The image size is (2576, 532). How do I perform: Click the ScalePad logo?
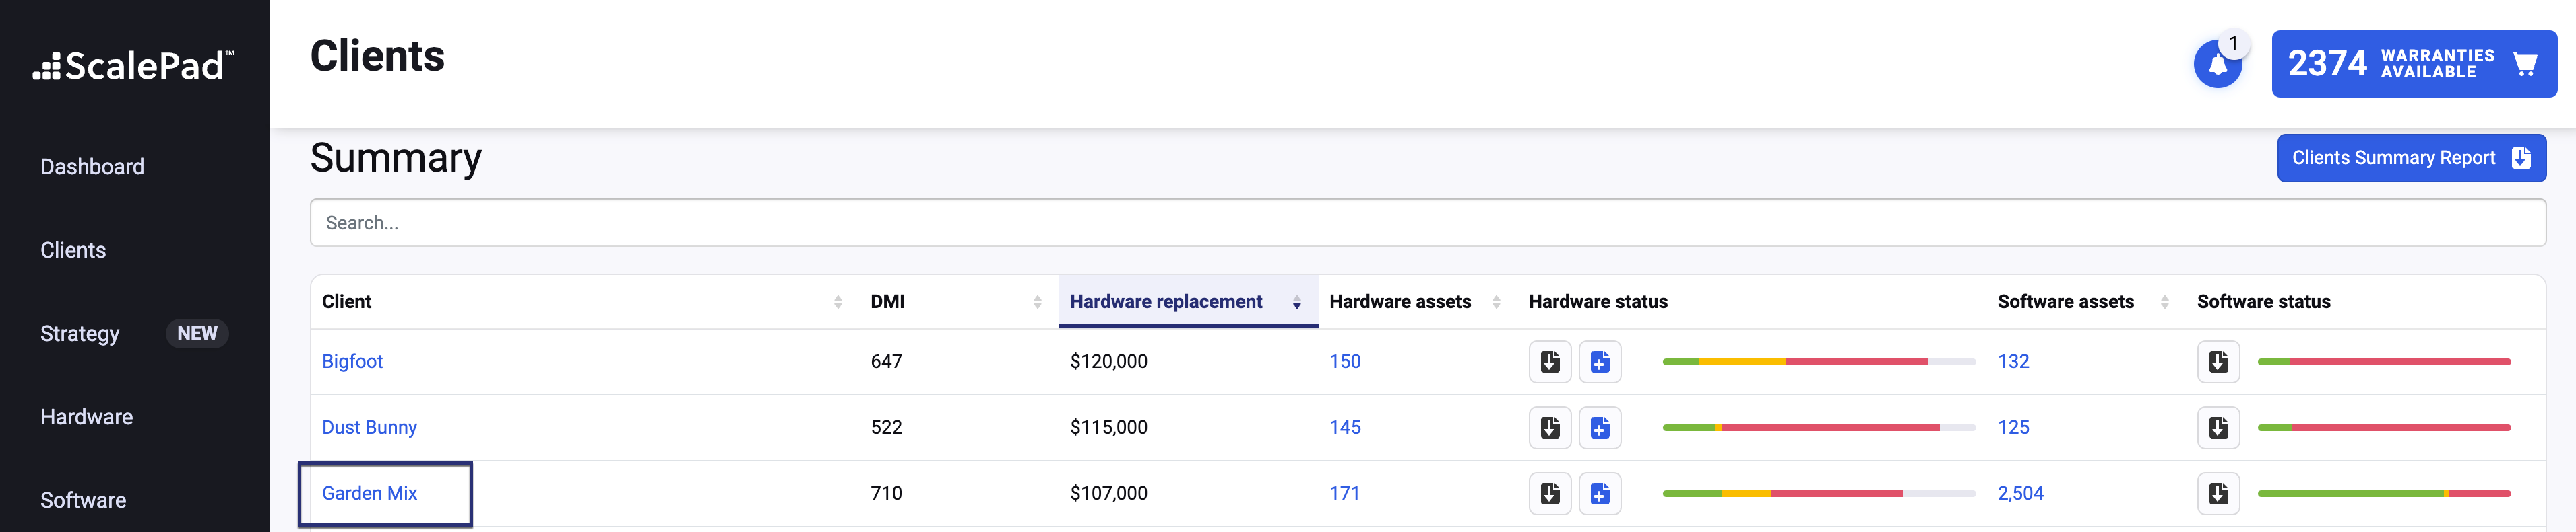[134, 66]
